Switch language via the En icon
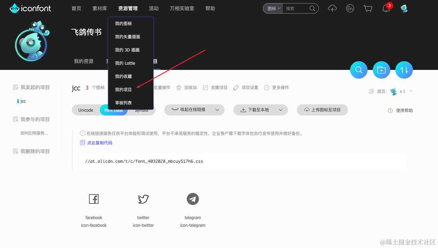 tap(350, 8)
